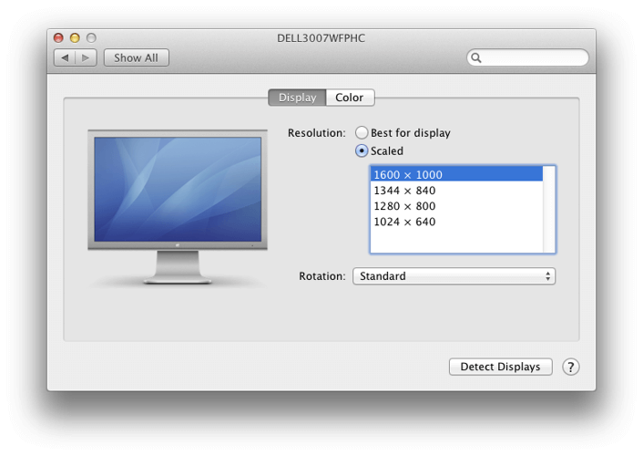Viewport: 643px width, 456px height.
Task: Click the monitor preview image
Action: [178, 207]
